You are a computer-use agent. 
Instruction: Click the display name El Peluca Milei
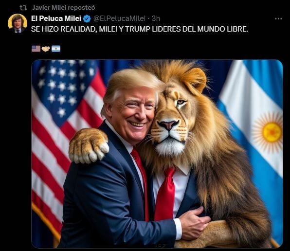(56, 18)
